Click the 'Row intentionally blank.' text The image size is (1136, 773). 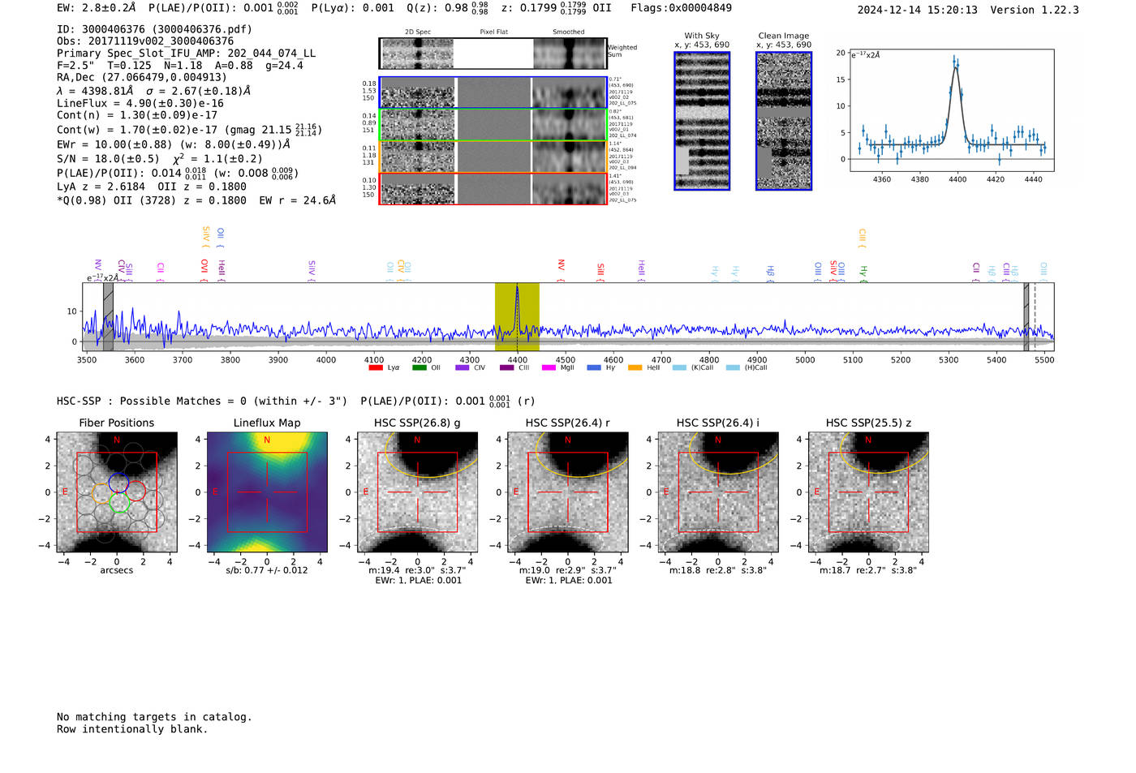pyautogui.click(x=132, y=729)
